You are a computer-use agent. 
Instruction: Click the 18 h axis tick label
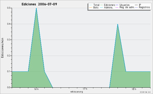point(134,89)
